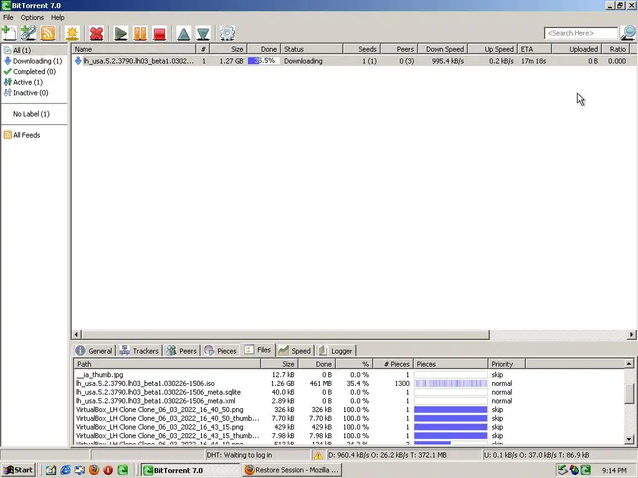Select __ia_thumb.jpg file row

(x=349, y=375)
